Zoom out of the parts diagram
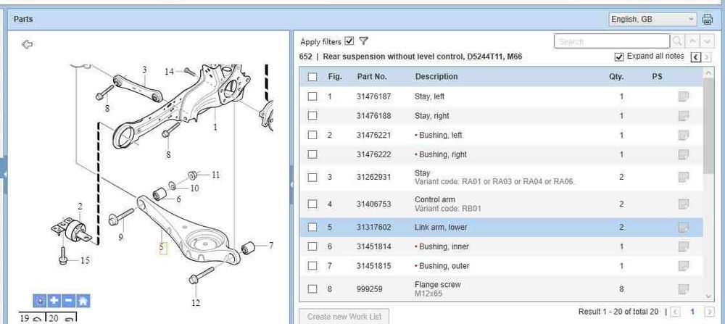Viewport: 725px width, 324px height. coord(68,300)
